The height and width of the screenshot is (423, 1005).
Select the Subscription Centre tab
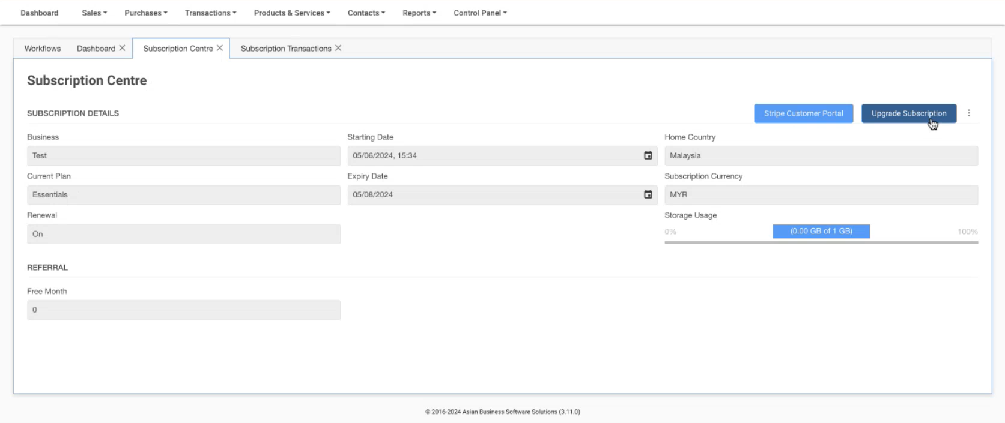(178, 48)
